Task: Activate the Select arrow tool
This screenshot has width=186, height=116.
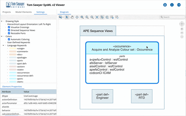Action: pos(67,17)
